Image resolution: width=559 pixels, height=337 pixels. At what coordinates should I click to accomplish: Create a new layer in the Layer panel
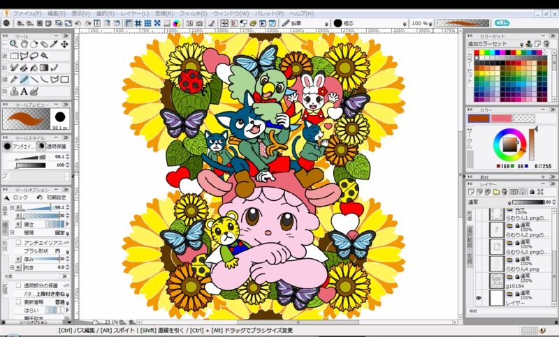471,192
